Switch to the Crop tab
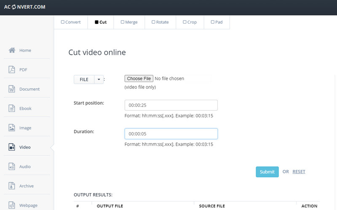The height and width of the screenshot is (210, 337). pyautogui.click(x=189, y=22)
